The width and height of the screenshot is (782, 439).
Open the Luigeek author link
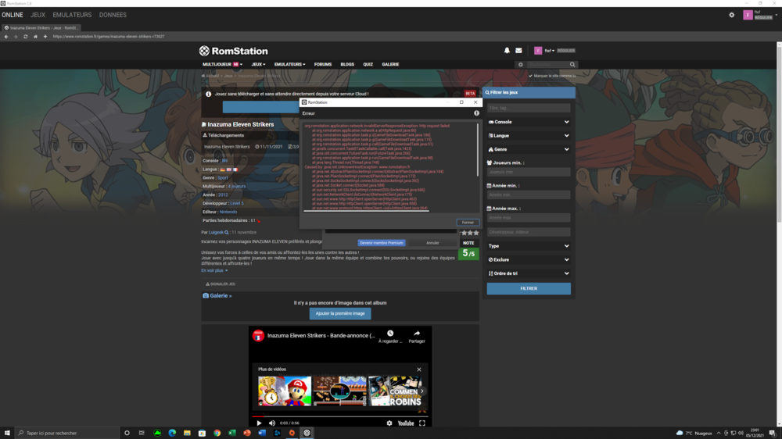[x=216, y=232]
